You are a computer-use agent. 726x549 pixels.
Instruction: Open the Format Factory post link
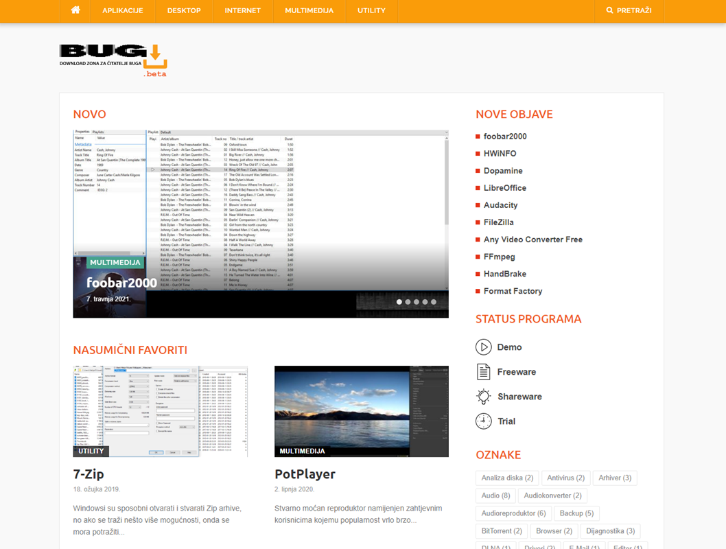point(513,291)
